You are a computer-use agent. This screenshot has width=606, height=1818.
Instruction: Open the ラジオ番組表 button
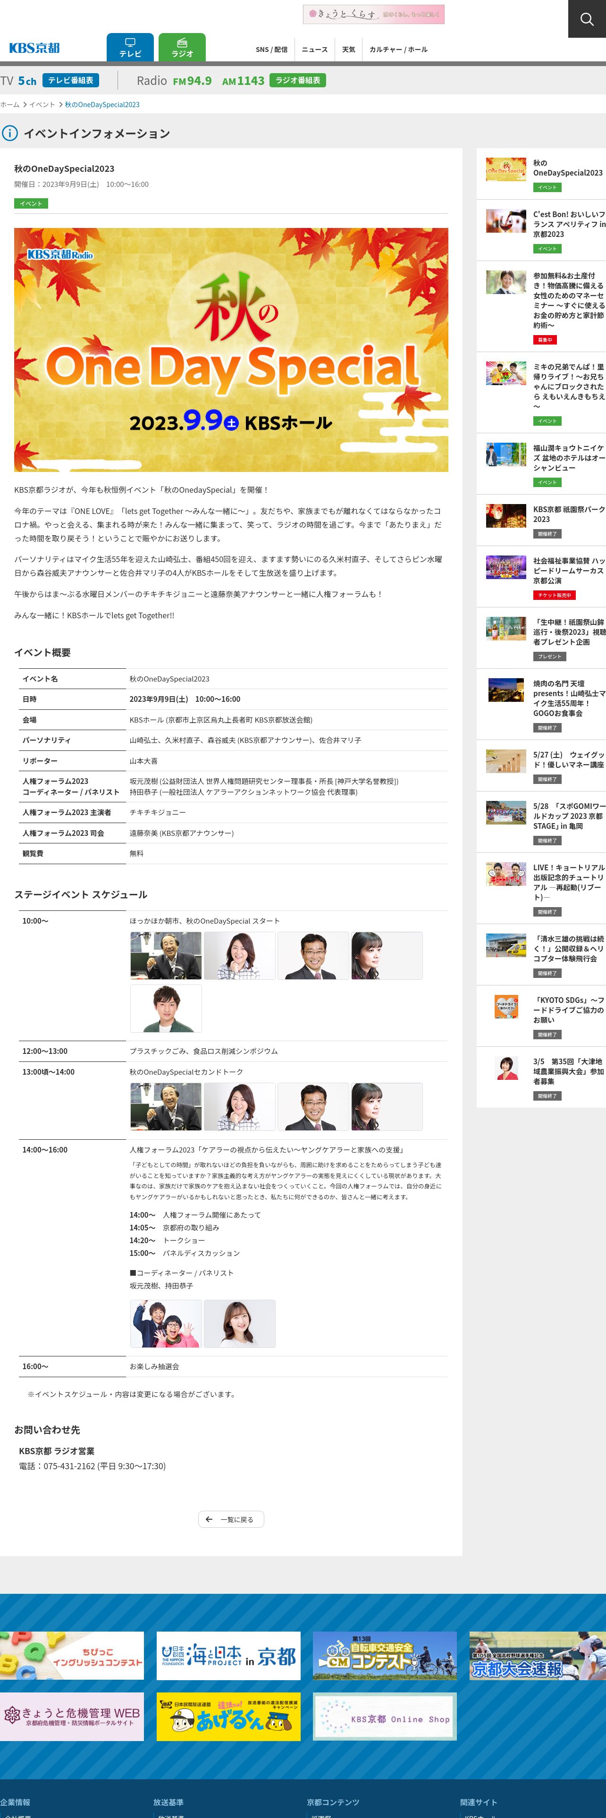298,80
